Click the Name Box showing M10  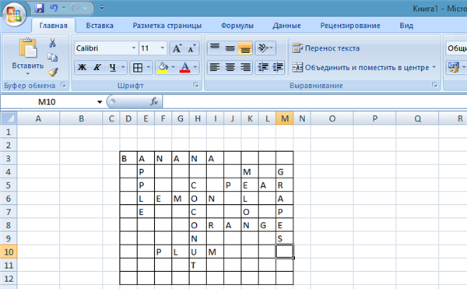point(47,102)
